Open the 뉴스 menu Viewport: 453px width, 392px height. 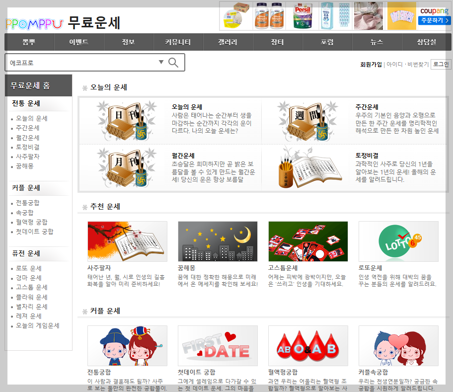click(377, 42)
